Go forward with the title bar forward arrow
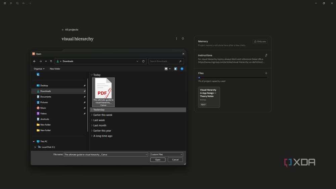Image resolution: width=336 pixels, height=189 pixels. (x=30, y=3)
